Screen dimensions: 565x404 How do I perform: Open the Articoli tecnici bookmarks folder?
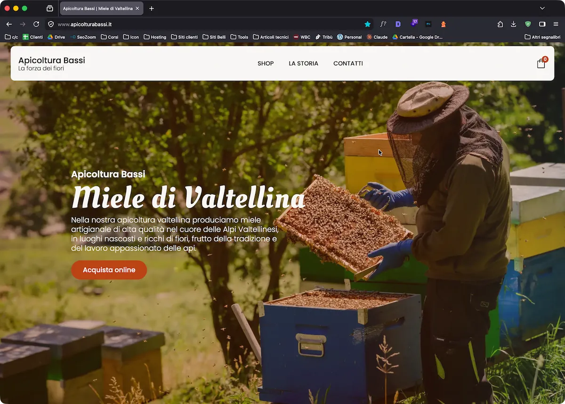click(x=271, y=37)
